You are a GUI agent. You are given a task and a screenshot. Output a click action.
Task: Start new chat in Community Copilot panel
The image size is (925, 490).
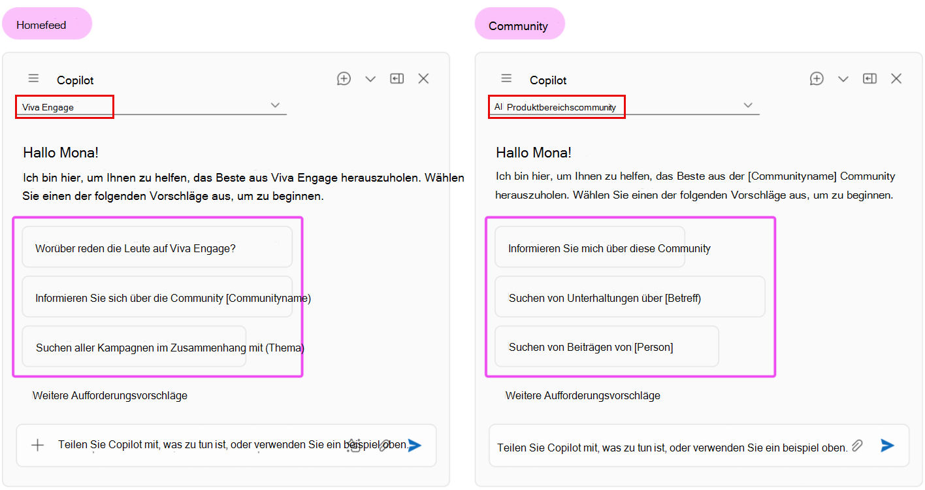[817, 78]
